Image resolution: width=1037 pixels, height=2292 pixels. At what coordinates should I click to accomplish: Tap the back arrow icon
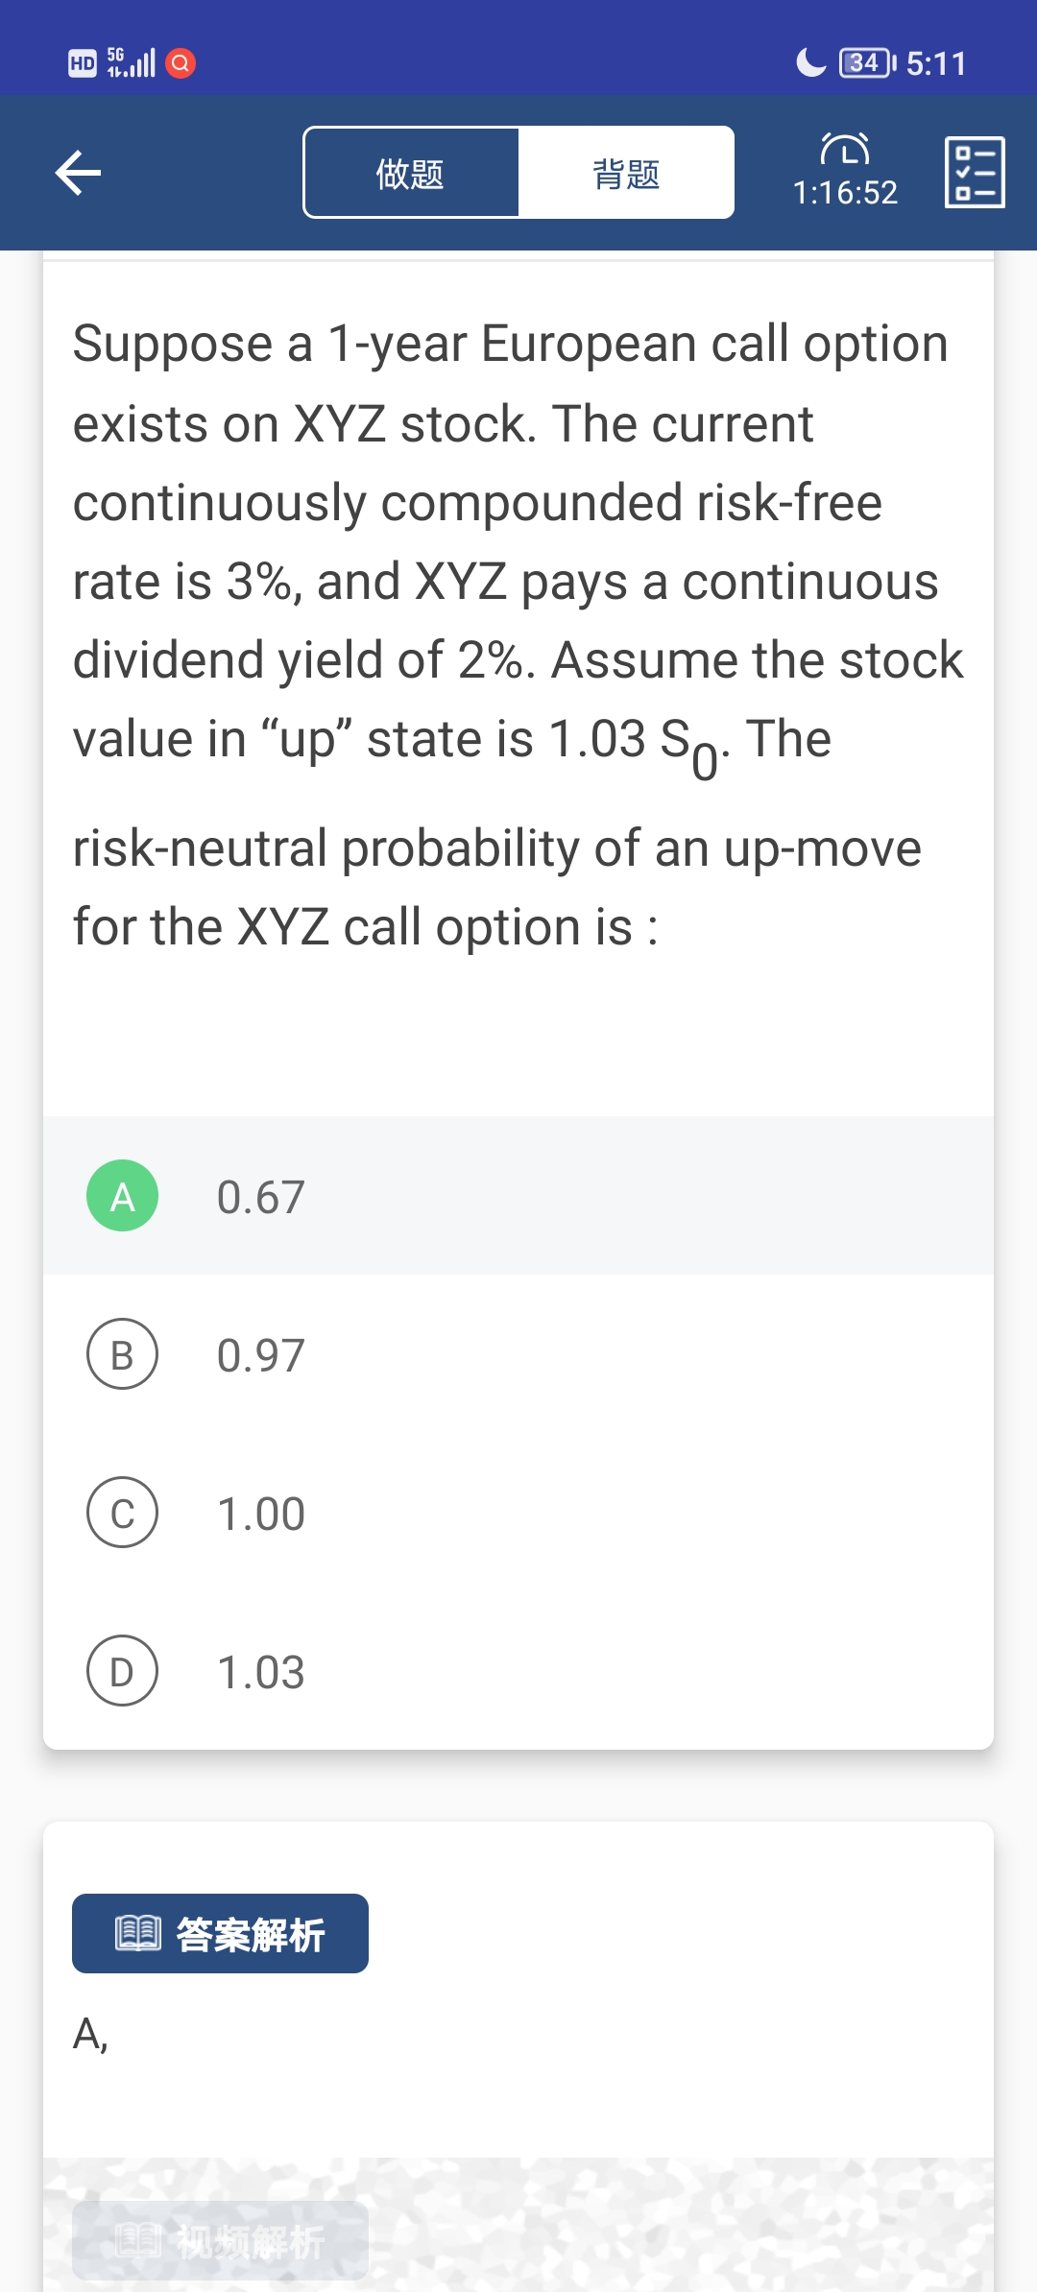(x=79, y=173)
